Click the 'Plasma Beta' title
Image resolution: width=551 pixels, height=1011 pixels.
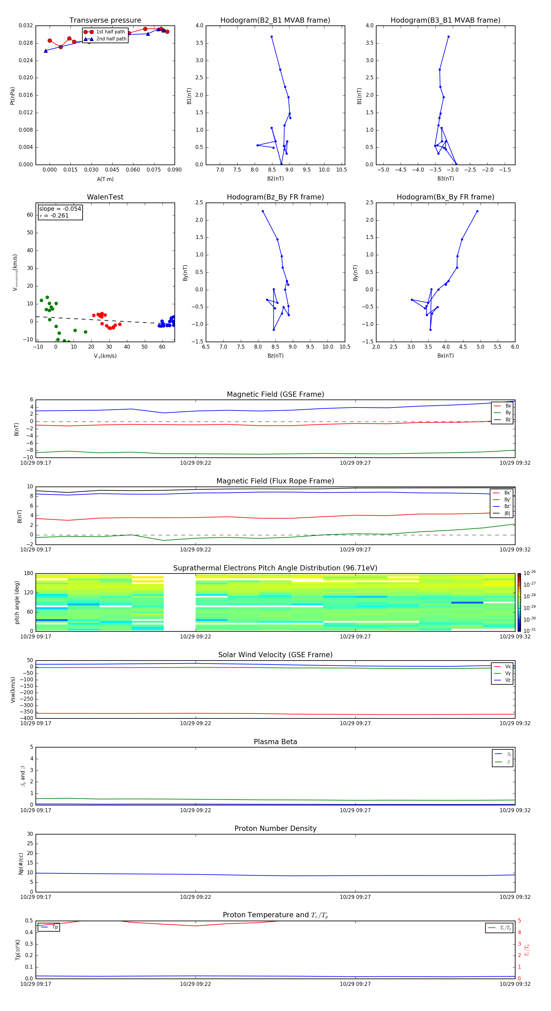point(275,742)
